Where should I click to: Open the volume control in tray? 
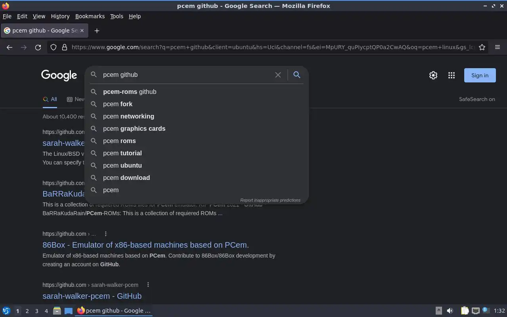[x=450, y=311]
